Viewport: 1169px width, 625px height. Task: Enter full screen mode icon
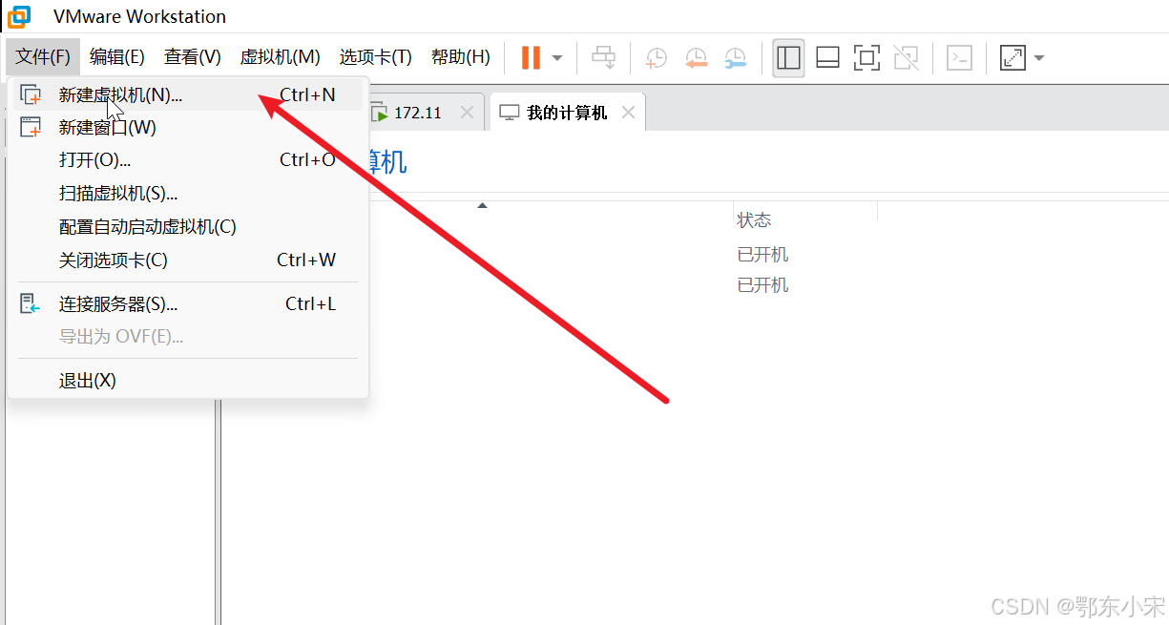point(866,57)
